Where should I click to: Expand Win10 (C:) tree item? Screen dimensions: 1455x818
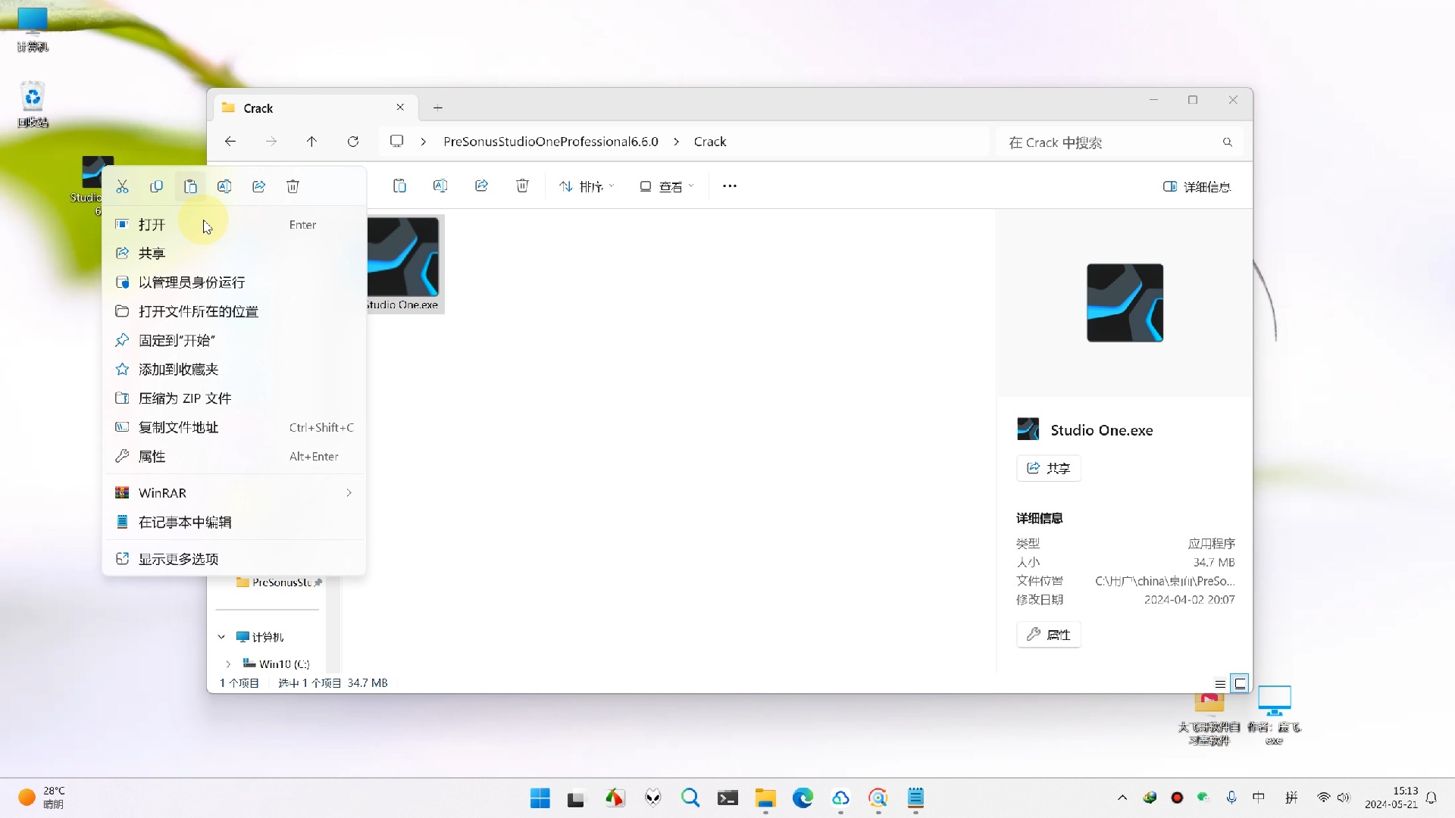click(228, 663)
